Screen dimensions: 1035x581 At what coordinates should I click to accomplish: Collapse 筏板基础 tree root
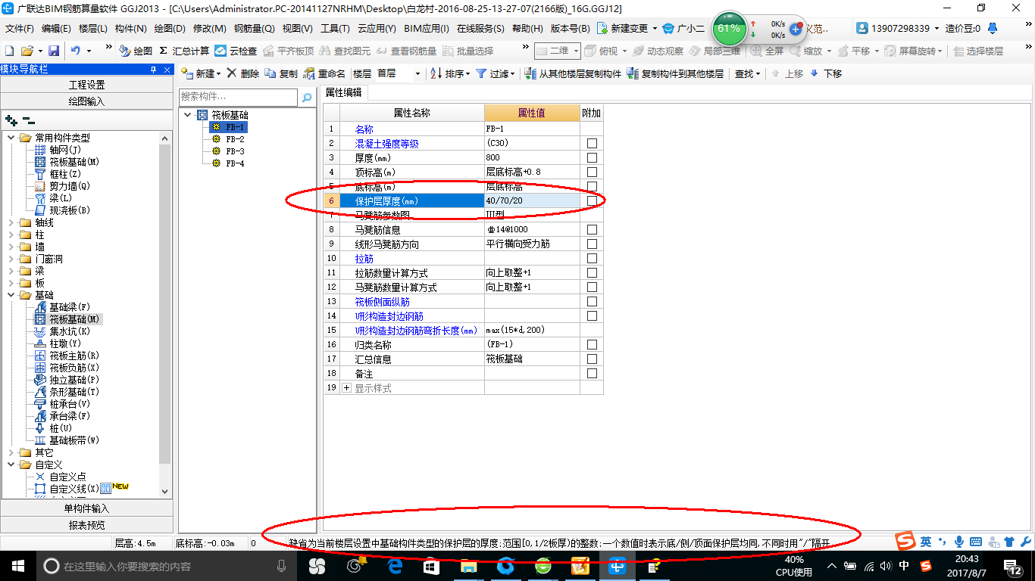coord(188,115)
